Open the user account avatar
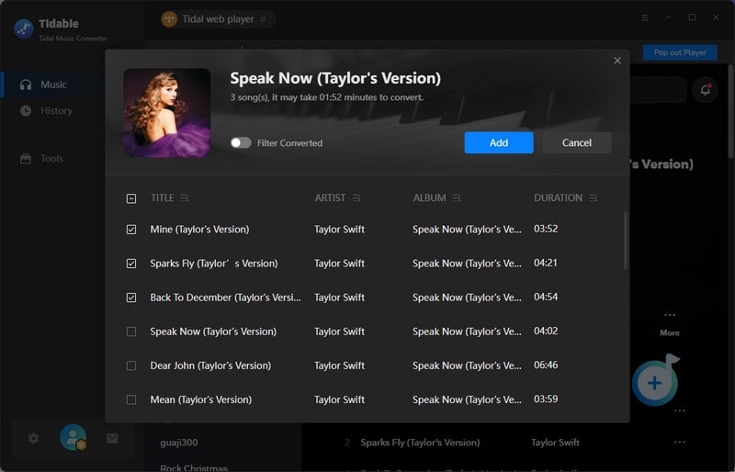The height and width of the screenshot is (472, 735). [73, 437]
